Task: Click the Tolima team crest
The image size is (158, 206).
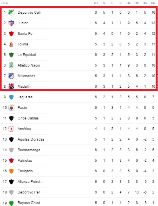Action: pos(11,44)
